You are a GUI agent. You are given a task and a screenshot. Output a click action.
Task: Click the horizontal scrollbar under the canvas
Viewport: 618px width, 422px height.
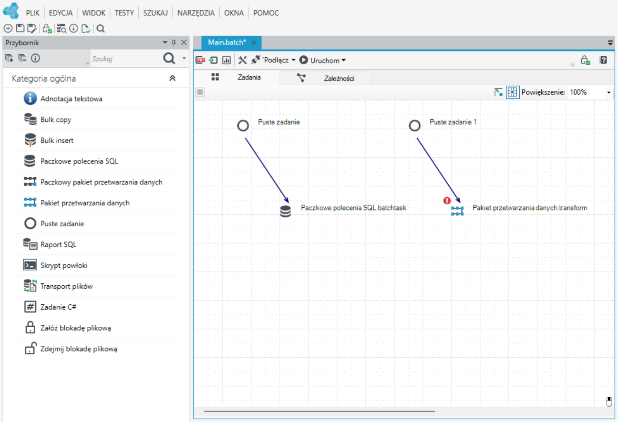point(319,411)
